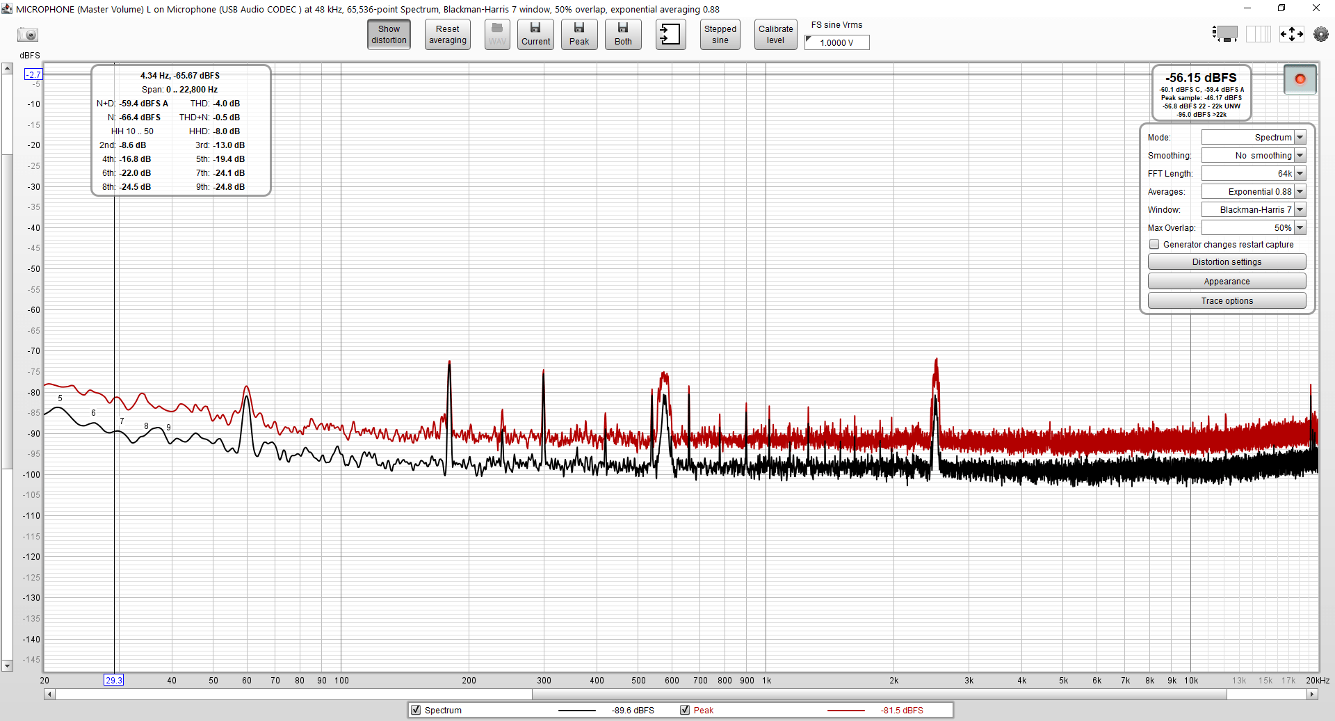Screen dimensions: 1335x721
Task: Start Stepped sine measurement
Action: tap(720, 35)
